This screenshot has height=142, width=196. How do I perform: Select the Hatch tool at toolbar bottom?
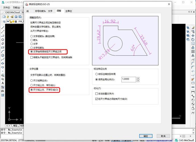coord(3,95)
